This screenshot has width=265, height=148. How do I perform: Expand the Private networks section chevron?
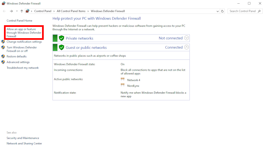pyautogui.click(x=186, y=38)
